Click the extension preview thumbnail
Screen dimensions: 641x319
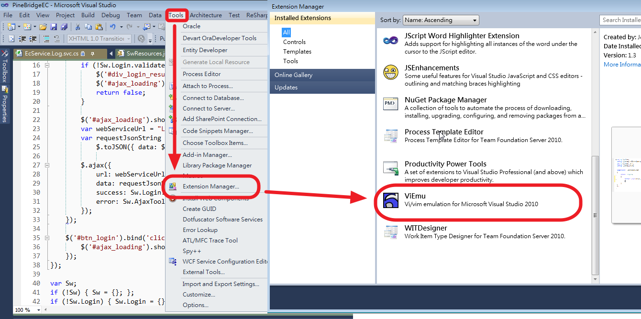point(627,175)
